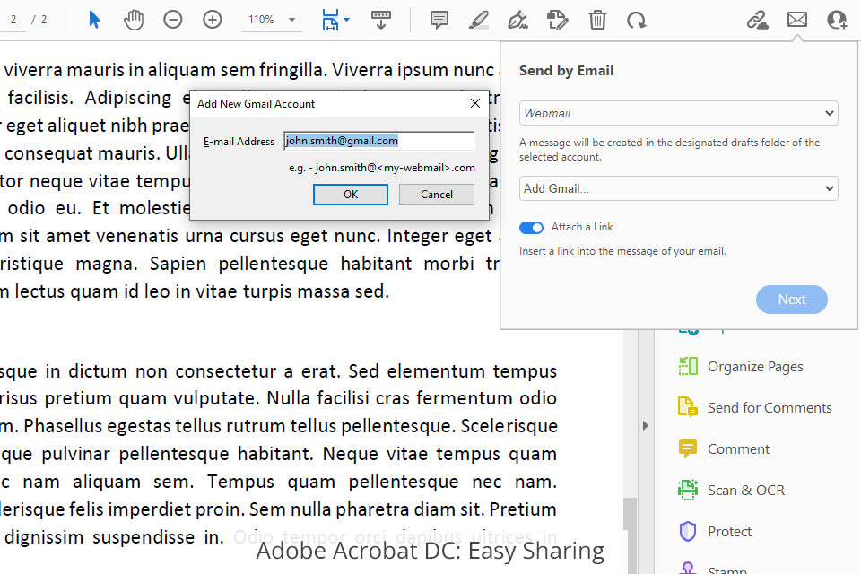Screen dimensions: 861x574
Task: Click the E-mail Address input field
Action: (x=378, y=141)
